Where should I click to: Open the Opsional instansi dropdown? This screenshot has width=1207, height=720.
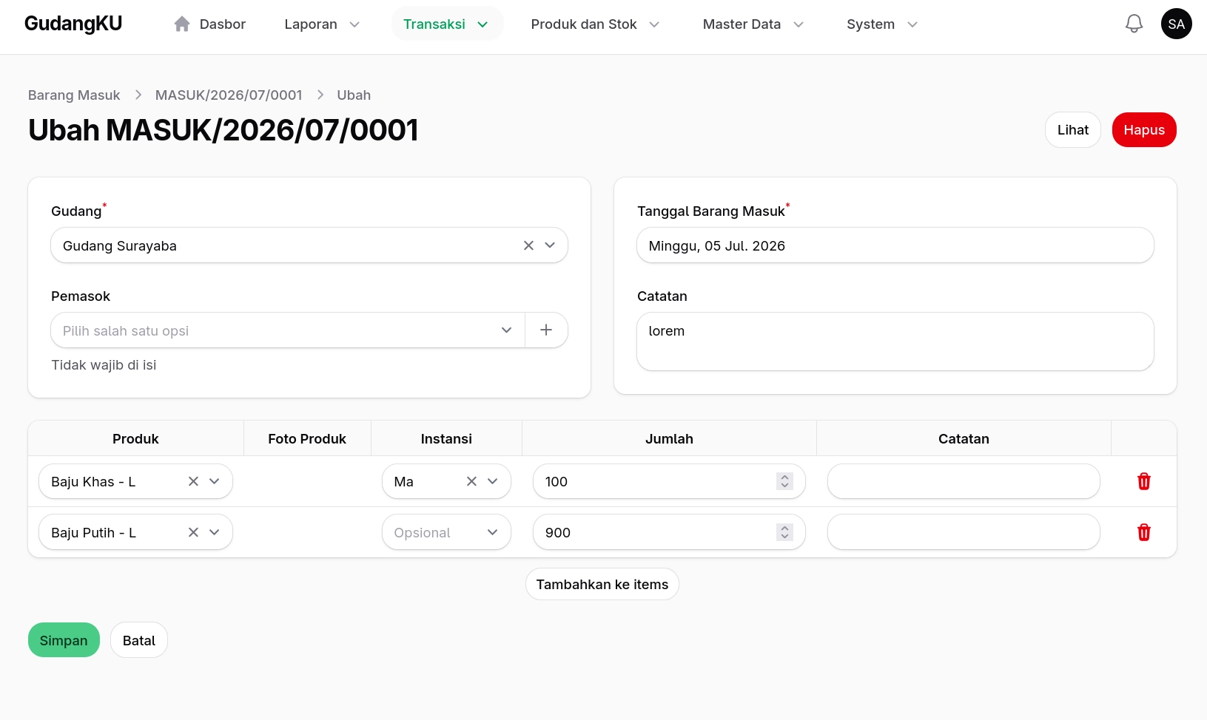[446, 532]
